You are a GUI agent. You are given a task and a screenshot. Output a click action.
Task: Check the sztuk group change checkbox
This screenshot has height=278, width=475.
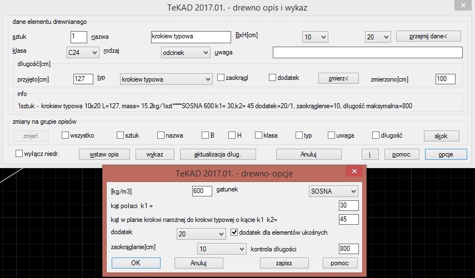tap(120, 135)
